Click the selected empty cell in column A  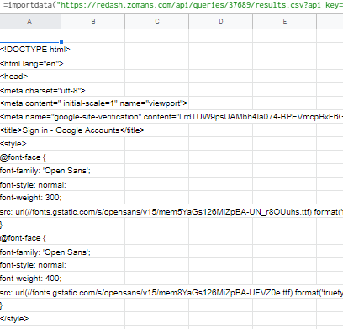(30, 35)
